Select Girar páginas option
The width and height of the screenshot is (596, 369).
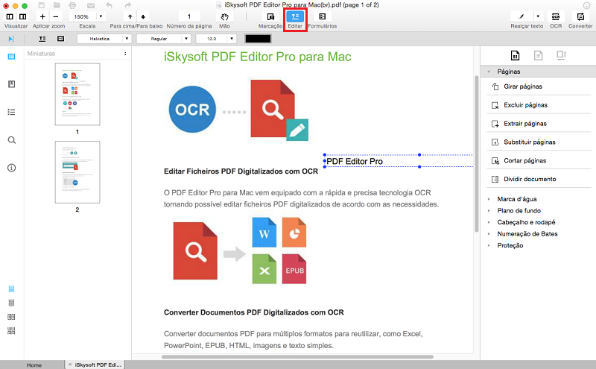tap(522, 87)
